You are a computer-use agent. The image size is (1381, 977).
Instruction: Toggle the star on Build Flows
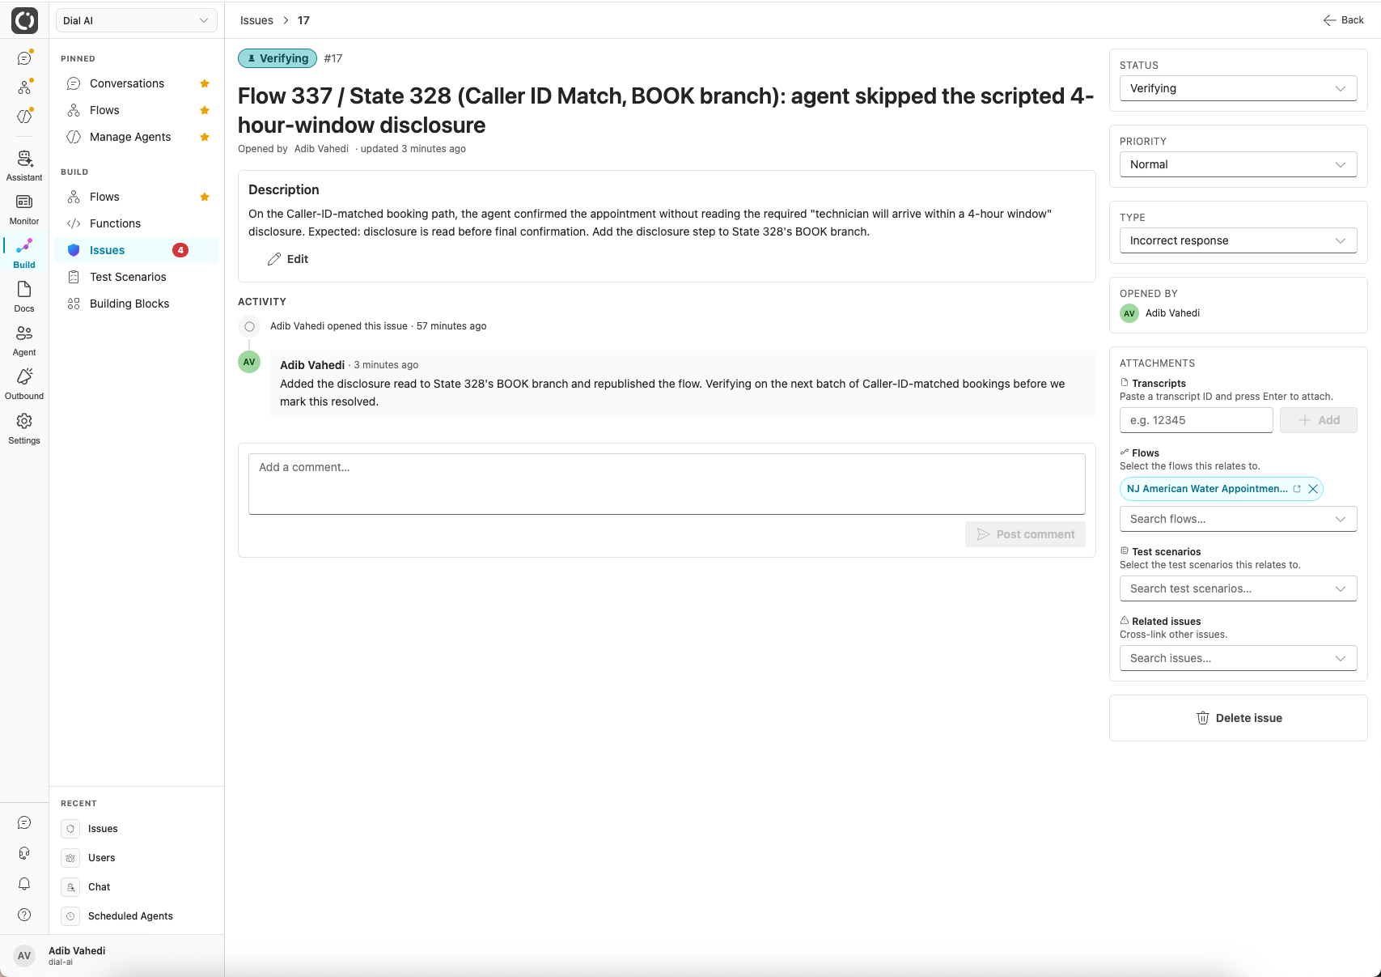205,197
